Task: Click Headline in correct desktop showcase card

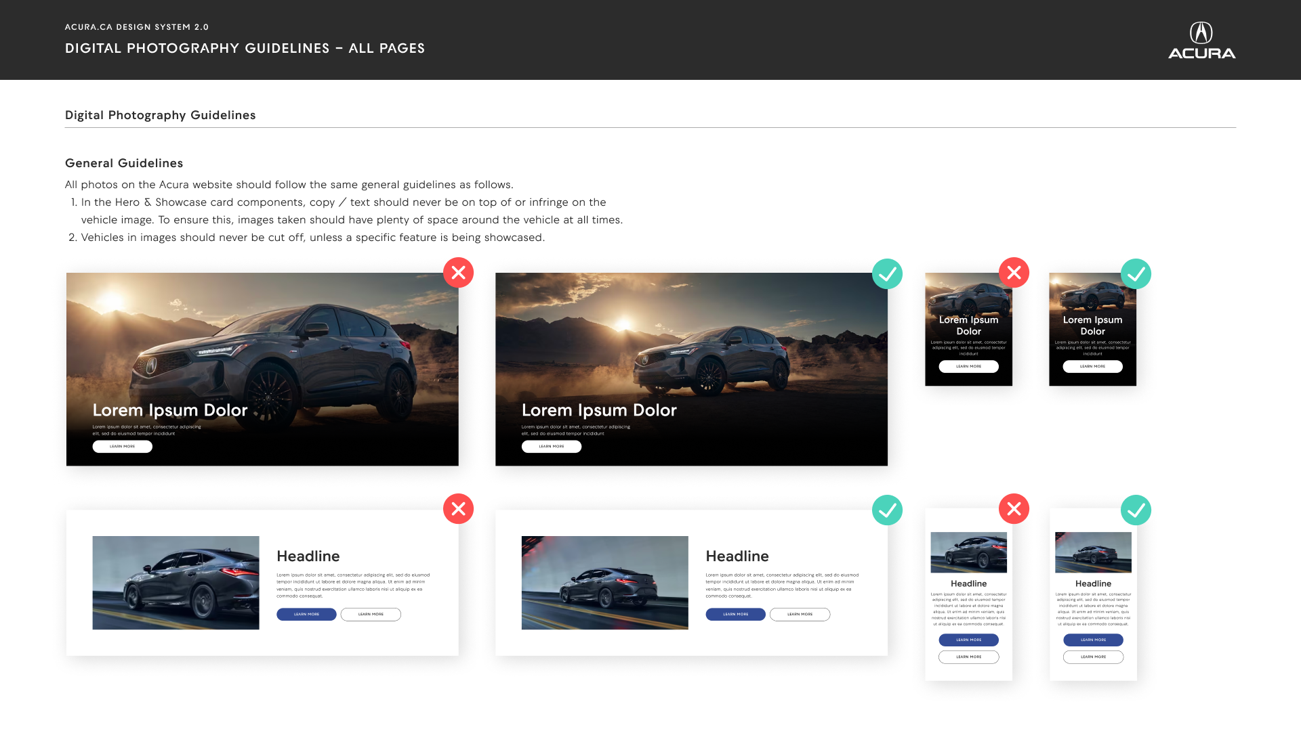Action: [737, 556]
